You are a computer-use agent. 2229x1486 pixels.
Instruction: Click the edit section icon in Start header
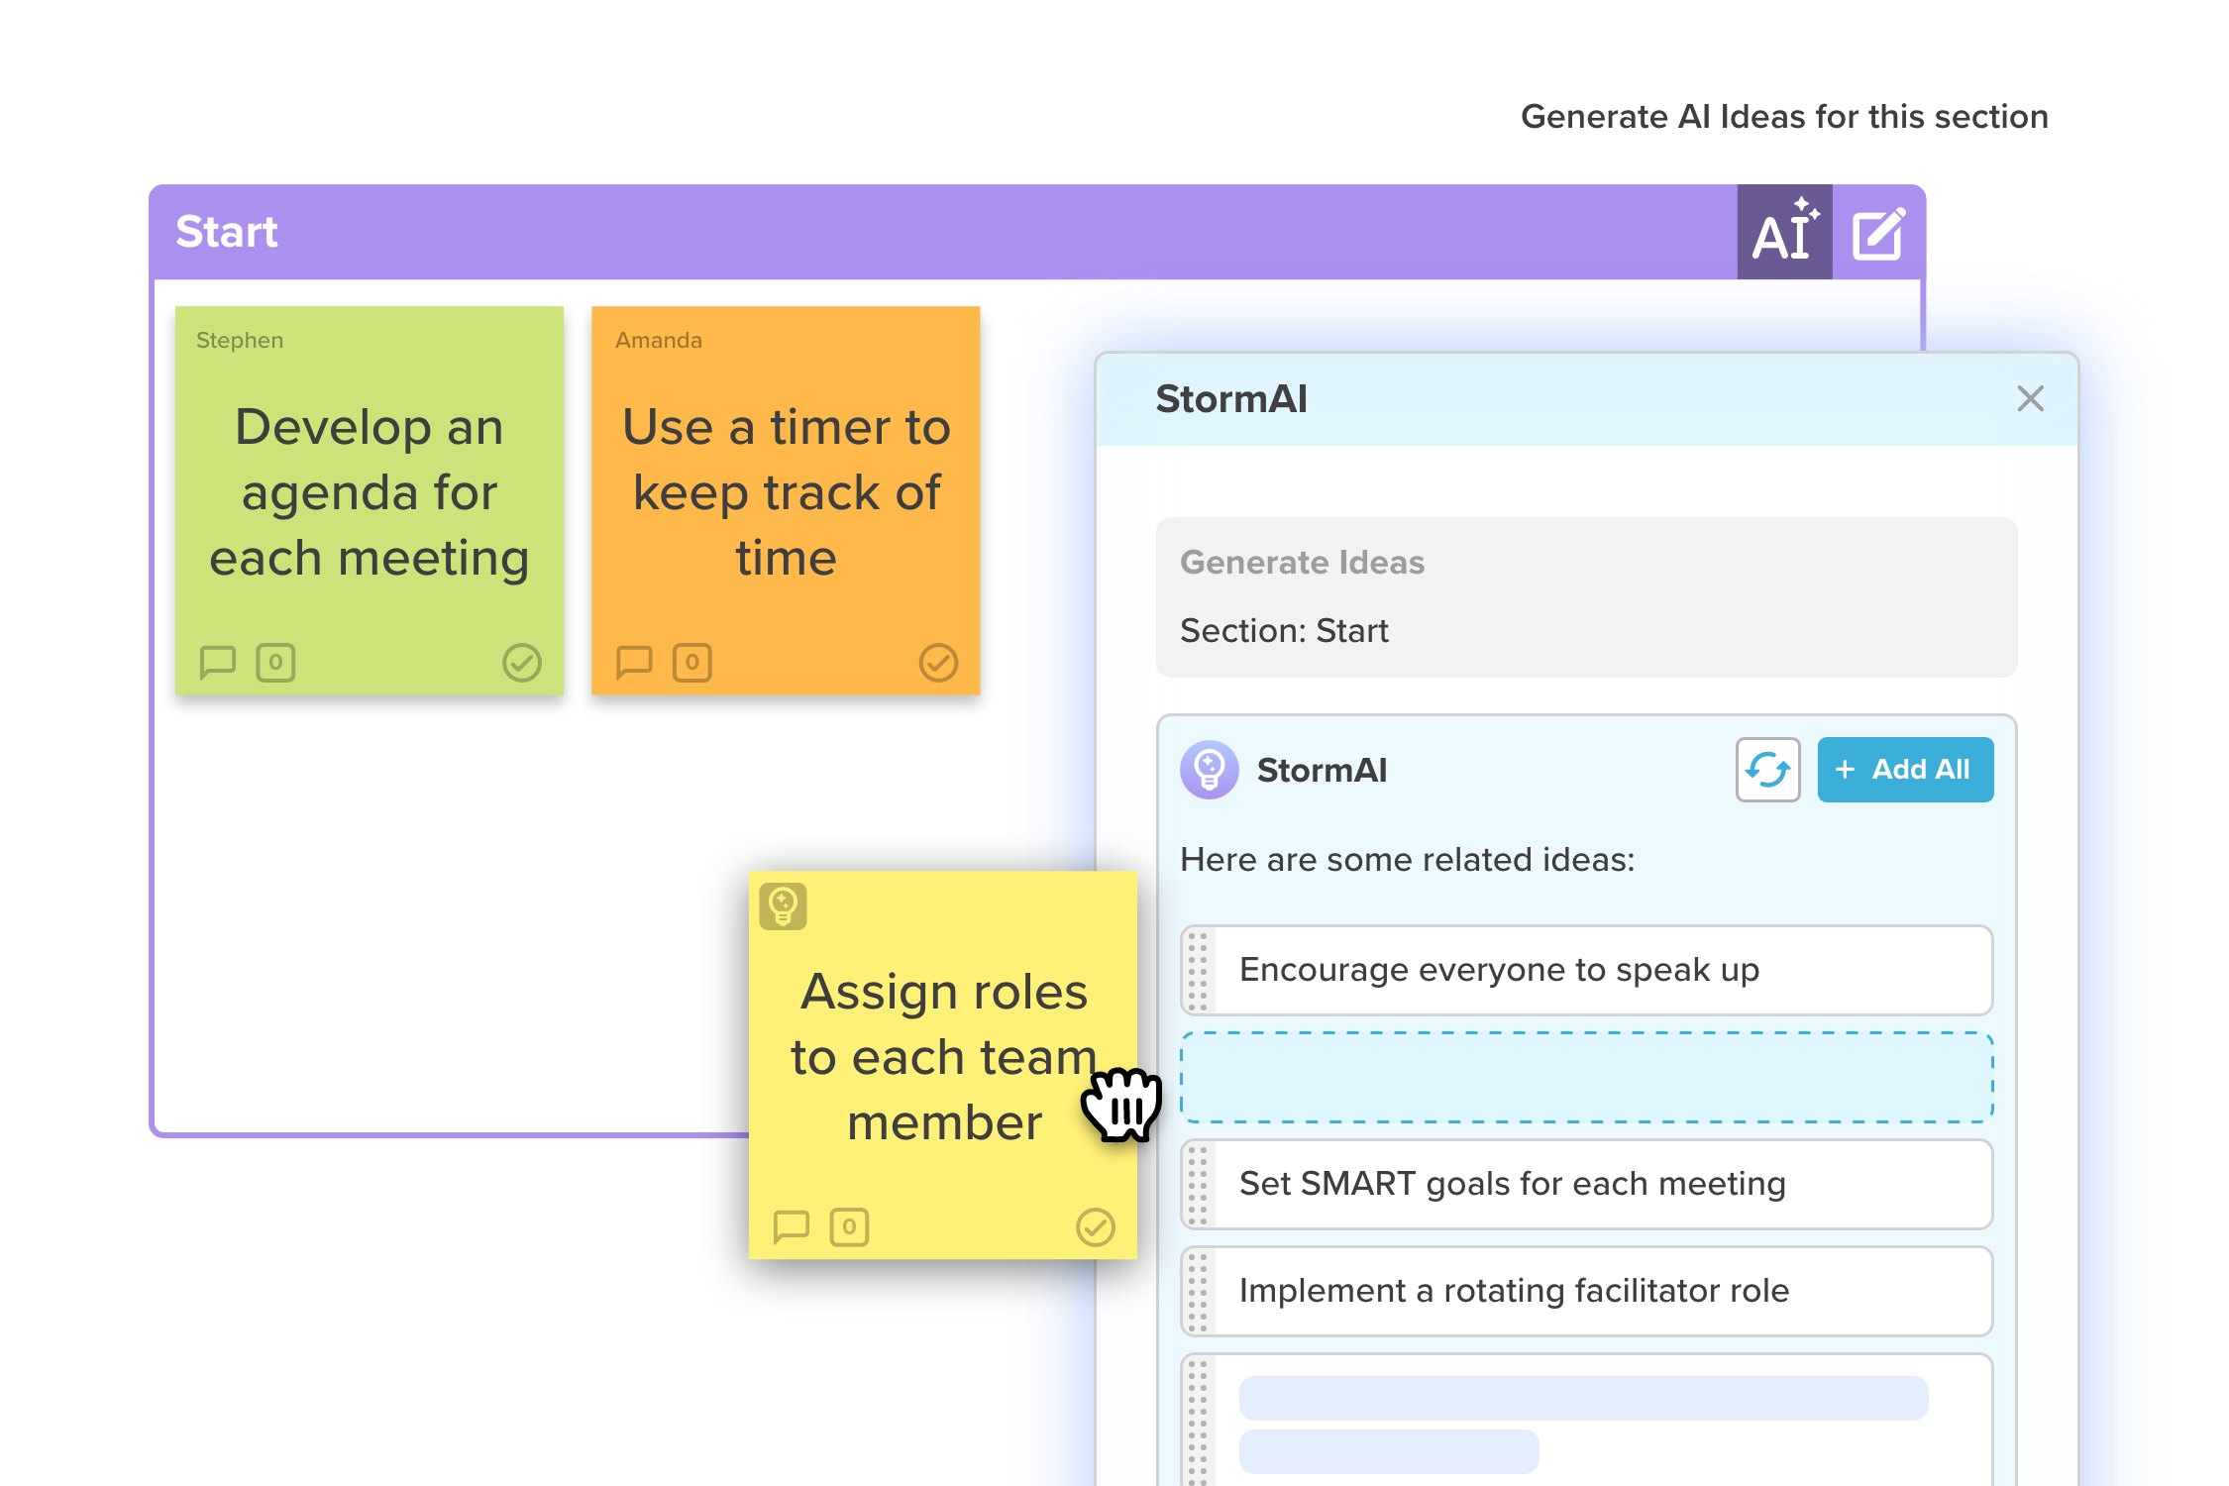tap(1878, 234)
